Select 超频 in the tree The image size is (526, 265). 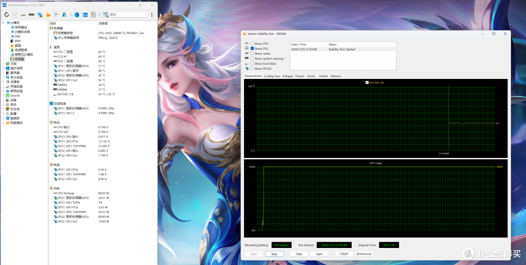click(18, 45)
